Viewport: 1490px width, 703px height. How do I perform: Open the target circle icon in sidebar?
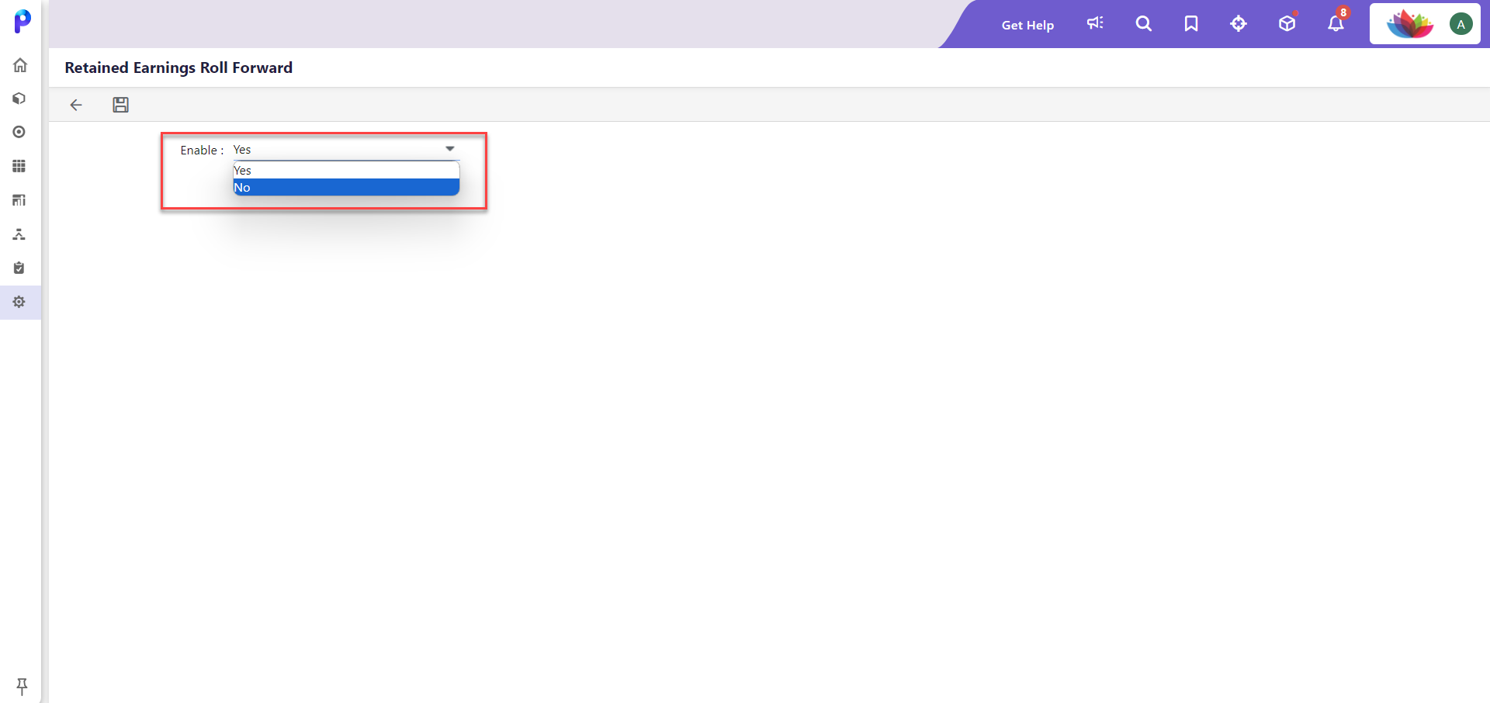19,133
